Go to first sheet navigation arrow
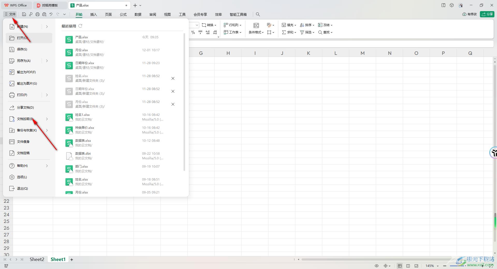497x269 pixels. pos(5,259)
